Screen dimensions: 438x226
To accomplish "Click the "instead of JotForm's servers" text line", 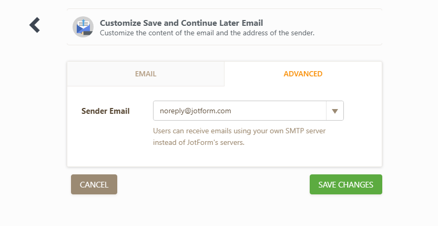I will [199, 142].
